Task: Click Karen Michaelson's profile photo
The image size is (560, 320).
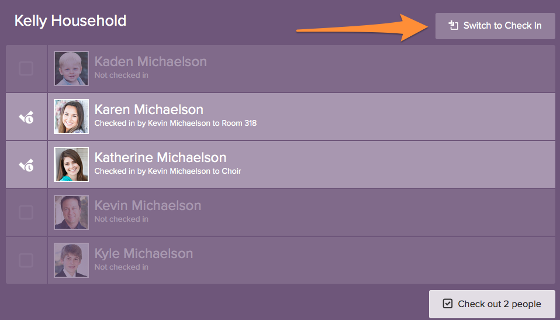Action: (x=71, y=116)
